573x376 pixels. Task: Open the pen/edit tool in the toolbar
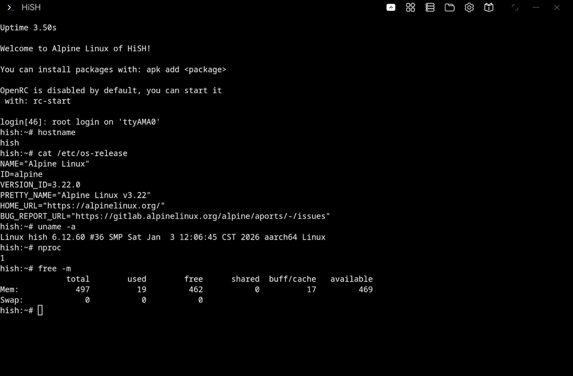pyautogui.click(x=391, y=7)
